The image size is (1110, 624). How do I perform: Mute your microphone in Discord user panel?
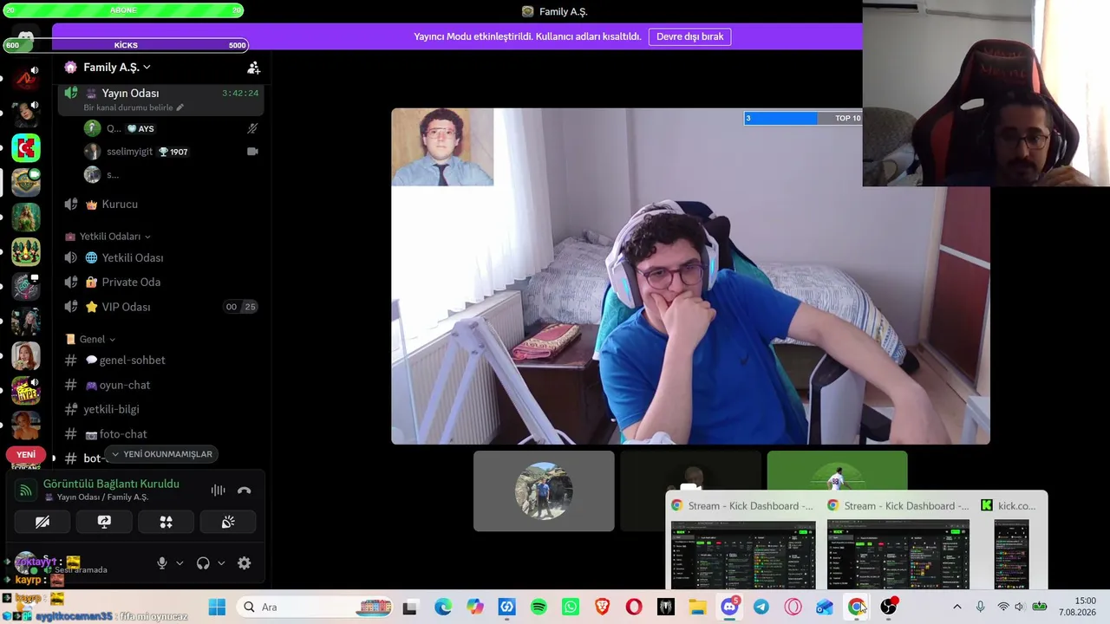click(x=161, y=563)
